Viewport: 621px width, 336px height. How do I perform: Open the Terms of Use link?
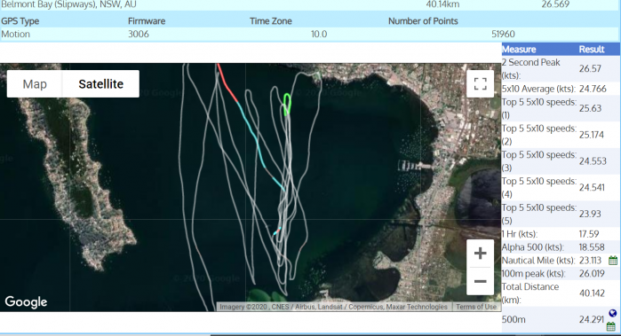tap(475, 307)
